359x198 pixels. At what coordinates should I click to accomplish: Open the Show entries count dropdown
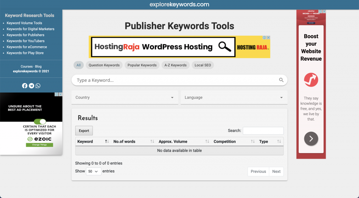(x=93, y=171)
